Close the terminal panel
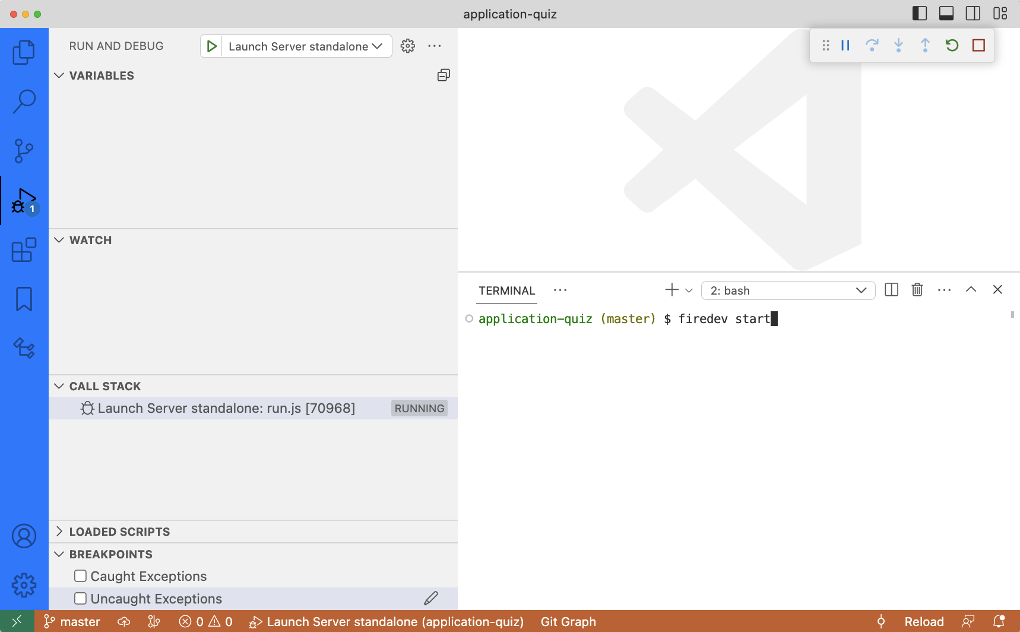This screenshot has height=632, width=1020. coord(997,289)
